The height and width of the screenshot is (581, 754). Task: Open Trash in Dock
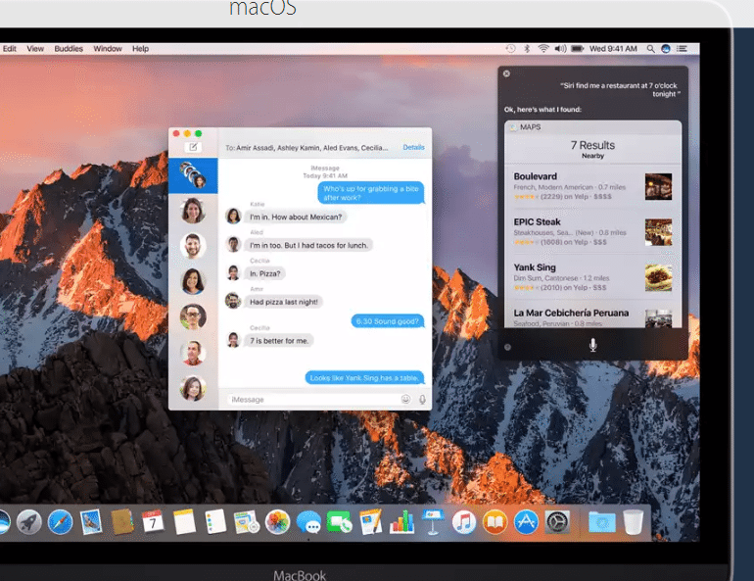pos(634,522)
